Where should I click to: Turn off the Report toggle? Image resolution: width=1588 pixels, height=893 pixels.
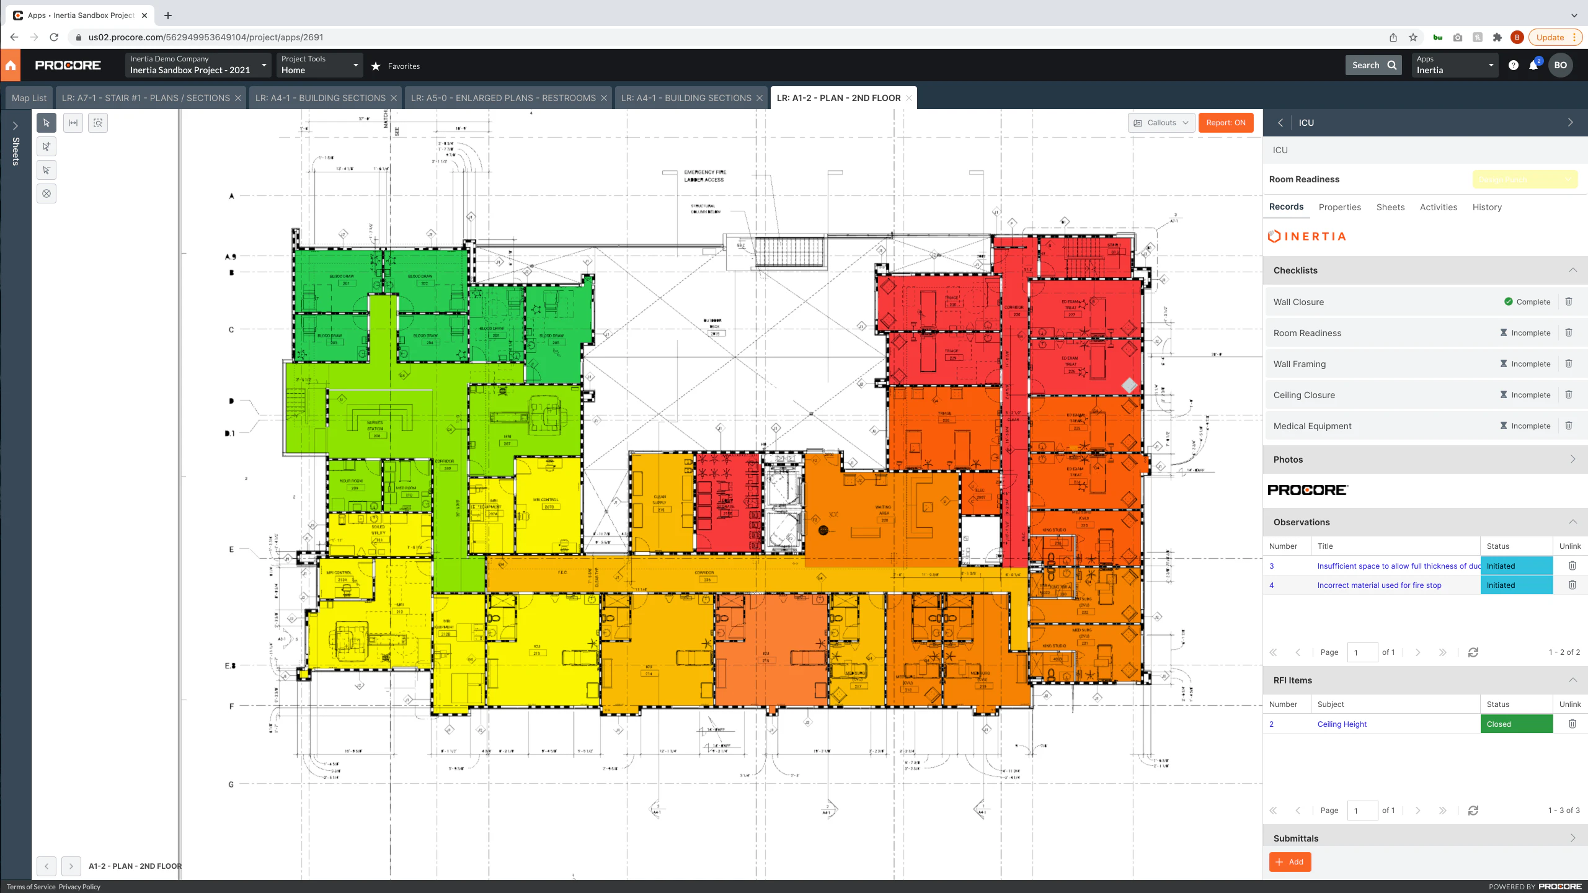coord(1226,122)
